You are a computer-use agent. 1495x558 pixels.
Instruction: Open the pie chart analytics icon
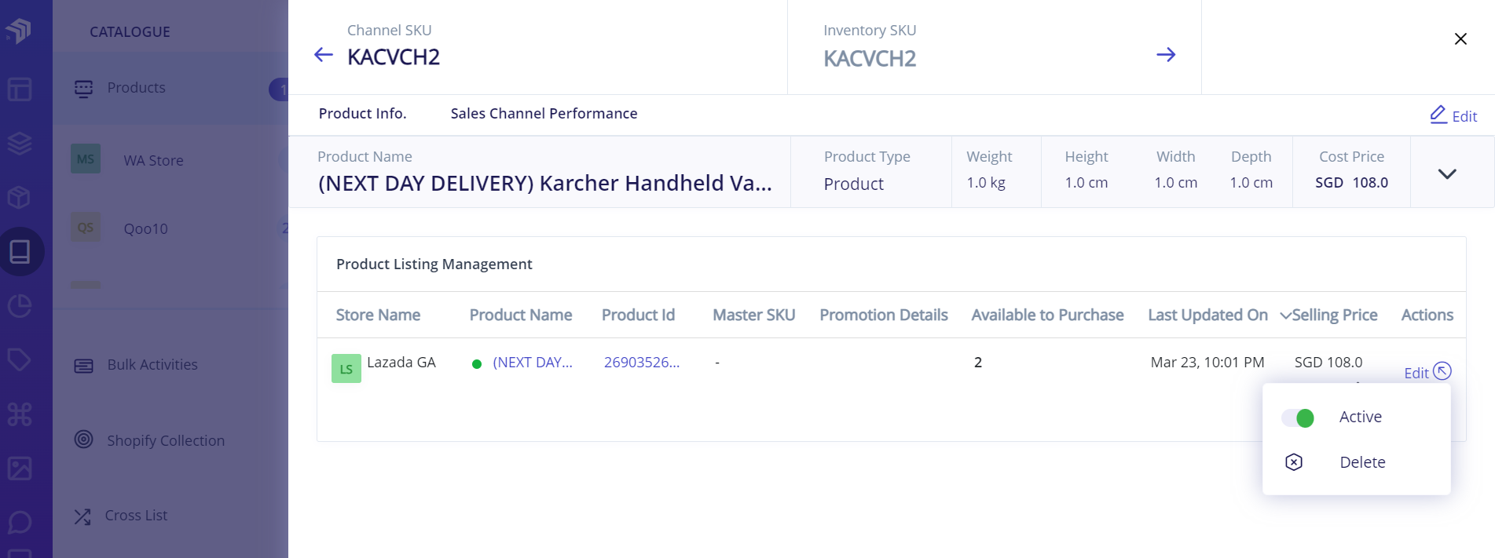click(x=19, y=306)
